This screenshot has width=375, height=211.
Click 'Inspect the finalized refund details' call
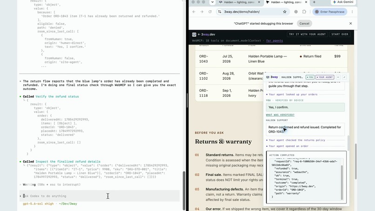68,162
